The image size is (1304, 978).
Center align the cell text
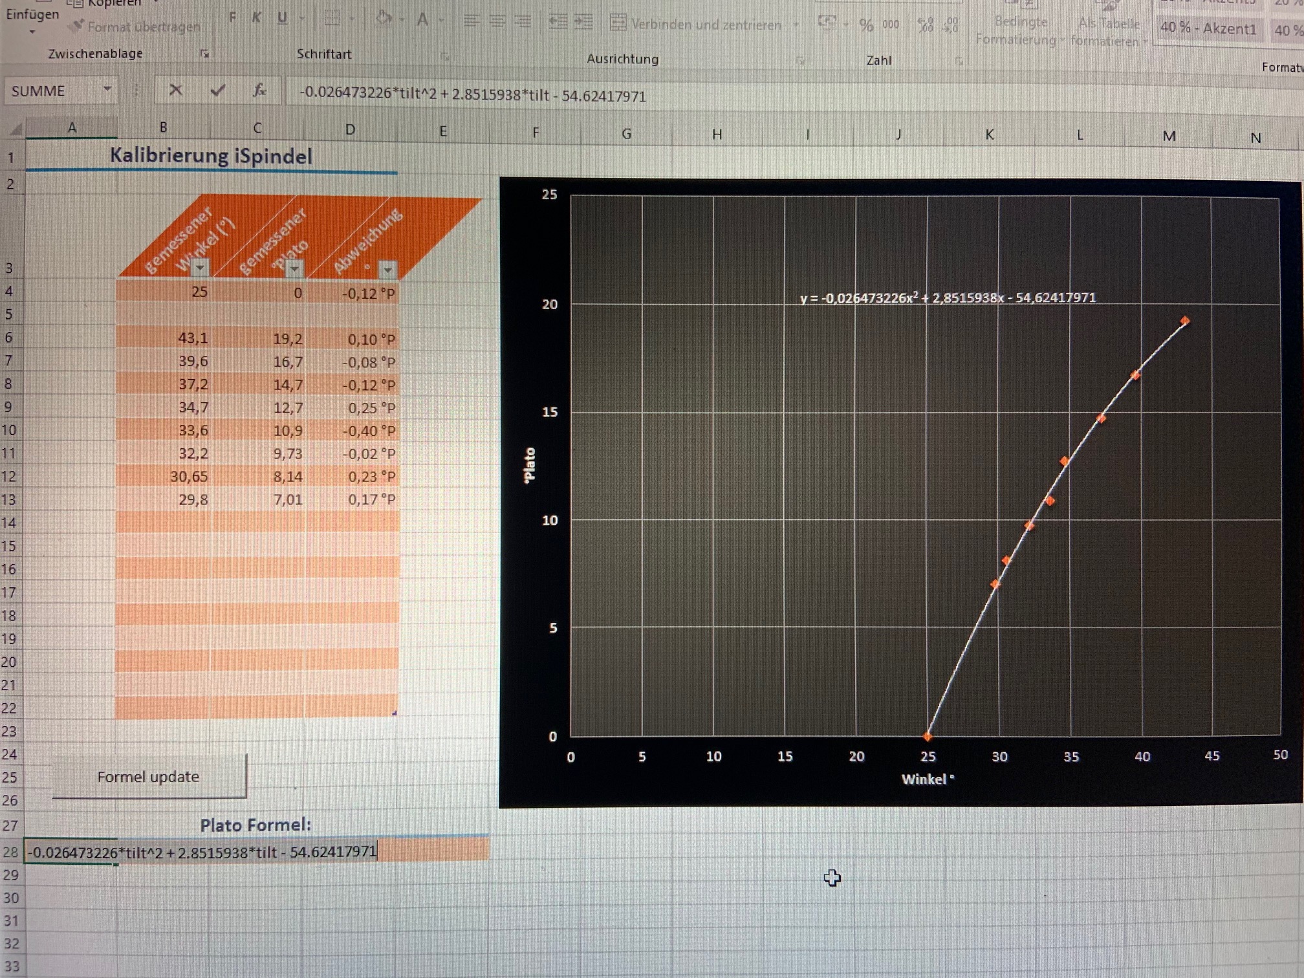click(497, 21)
